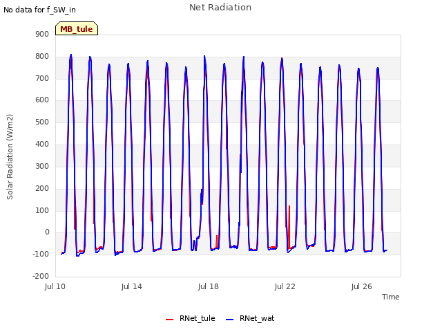Image resolution: width=442 pixels, height=332 pixels.
Task: Click the Jul 14 x-axis tick label
Action: click(x=132, y=286)
